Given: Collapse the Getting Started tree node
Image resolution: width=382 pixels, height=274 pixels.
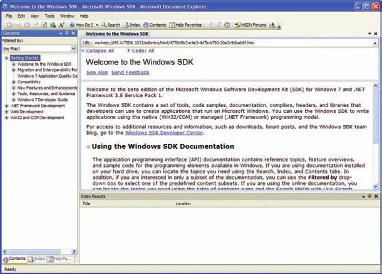Looking at the screenshot, I should tap(7, 58).
